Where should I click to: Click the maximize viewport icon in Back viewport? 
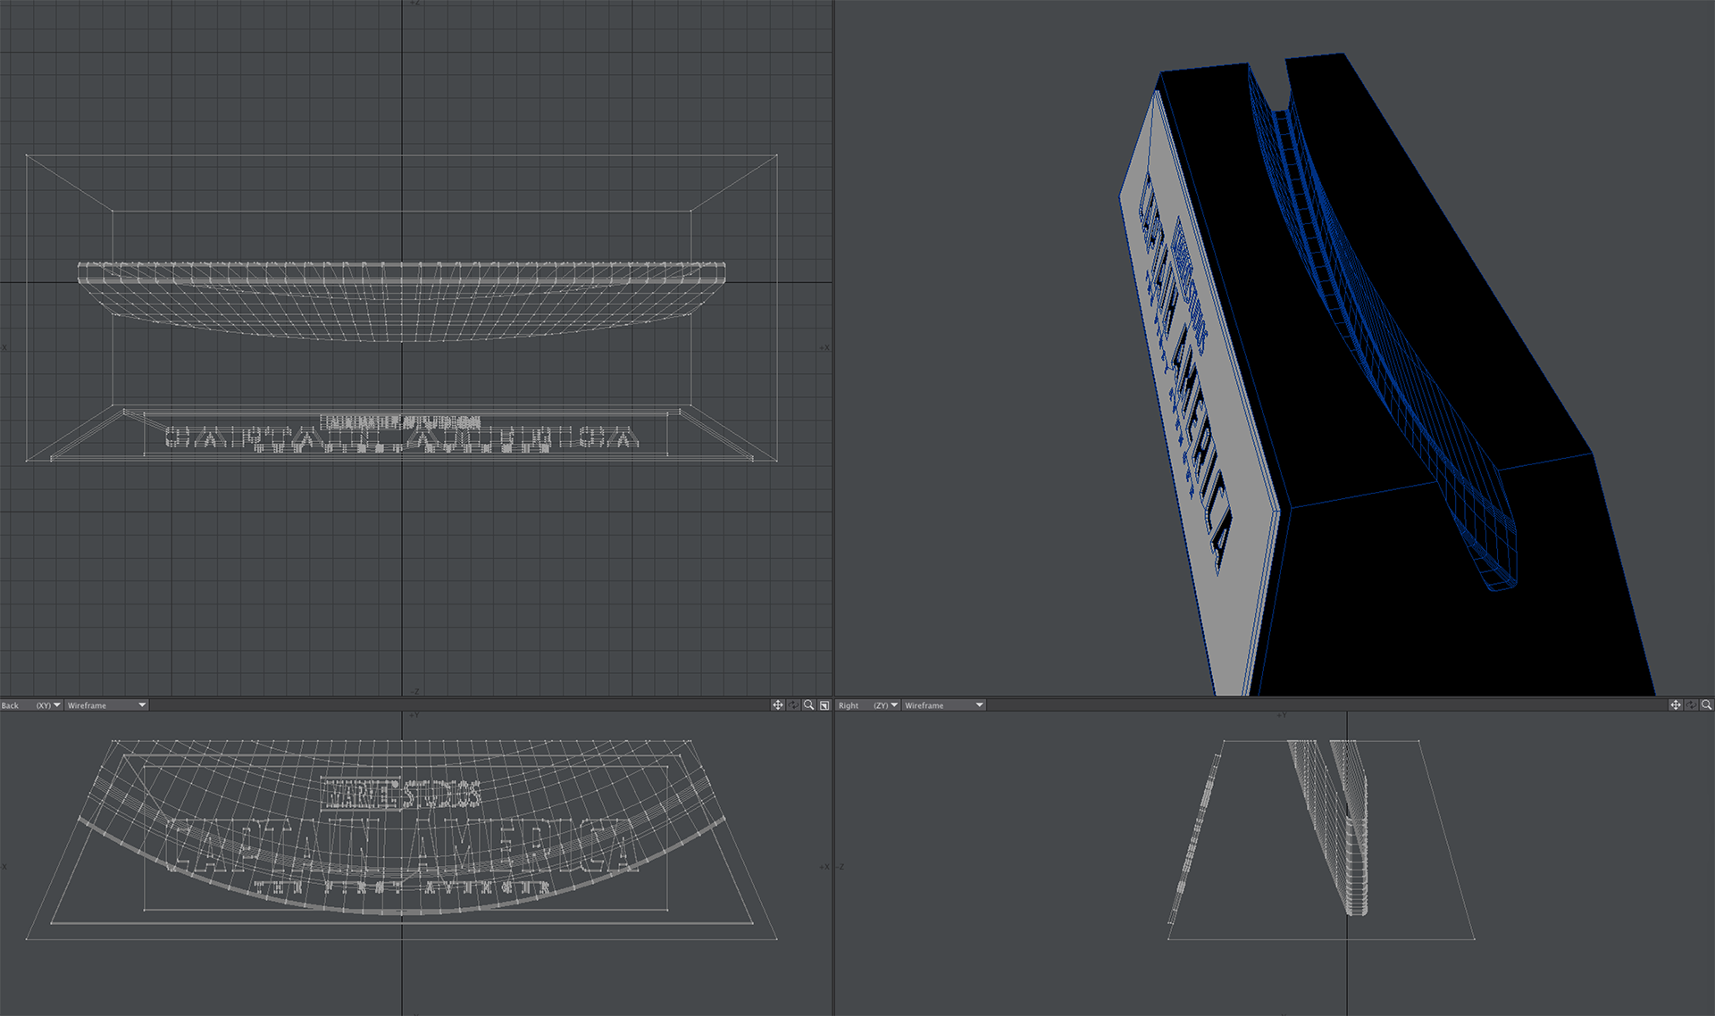[x=824, y=705]
